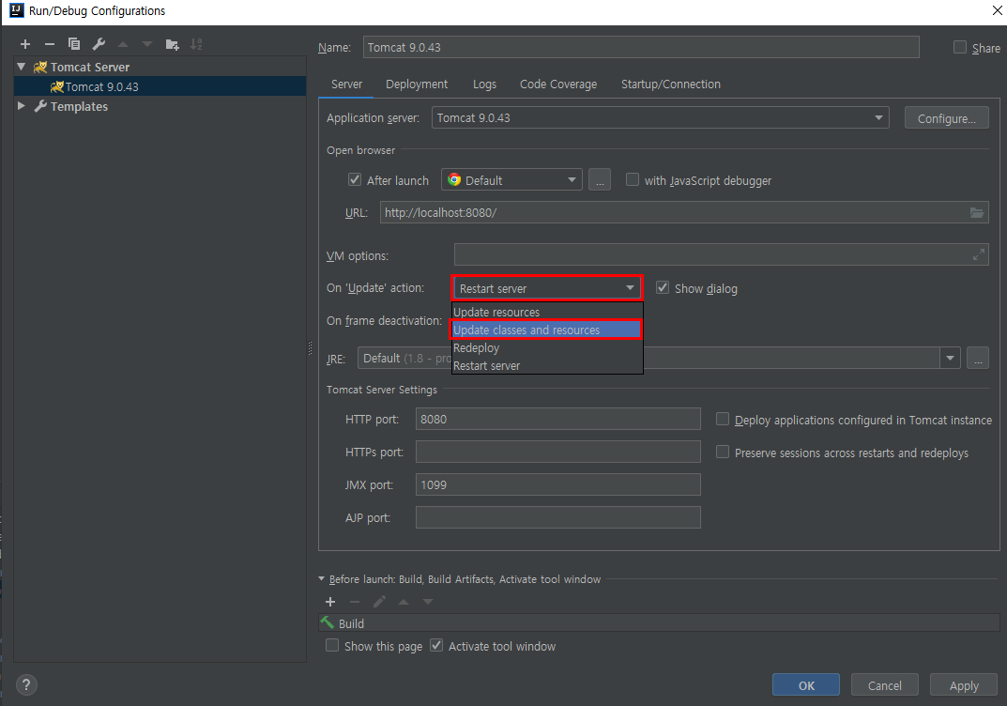Screen dimensions: 1007x706
Task: Expand Templates tree node
Action: pyautogui.click(x=22, y=106)
